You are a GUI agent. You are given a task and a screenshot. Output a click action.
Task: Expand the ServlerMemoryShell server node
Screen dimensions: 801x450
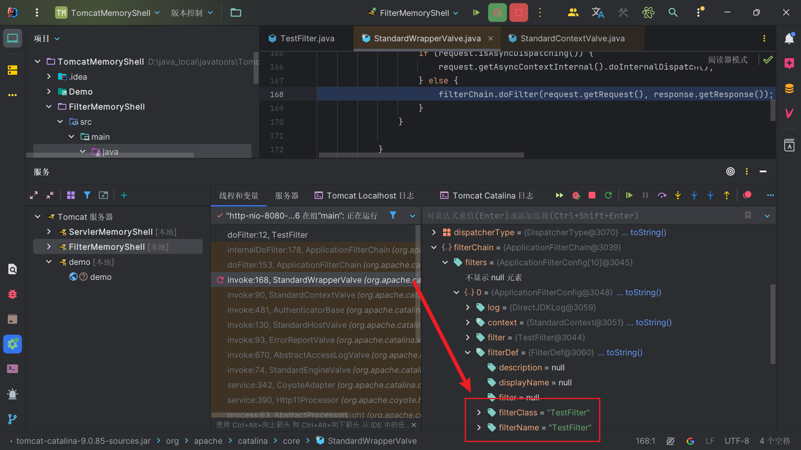point(49,232)
